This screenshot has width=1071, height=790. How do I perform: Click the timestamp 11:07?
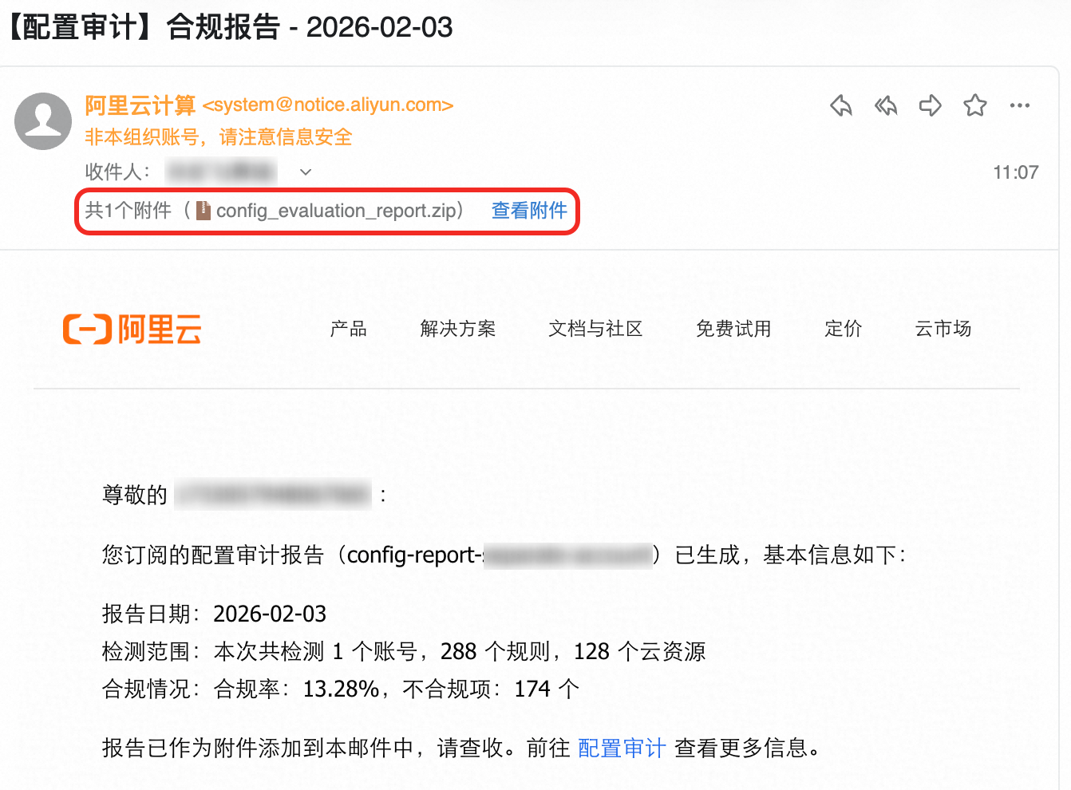pos(1016,172)
